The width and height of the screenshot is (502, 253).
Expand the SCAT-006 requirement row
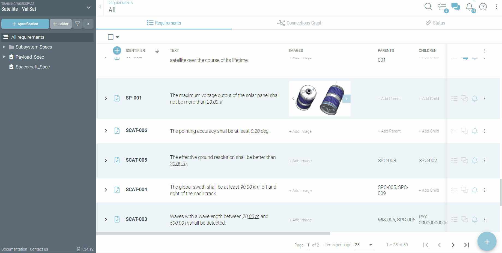click(x=106, y=131)
